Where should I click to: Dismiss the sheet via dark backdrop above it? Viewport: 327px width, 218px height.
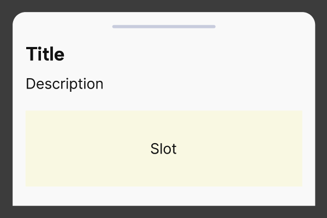164,5
